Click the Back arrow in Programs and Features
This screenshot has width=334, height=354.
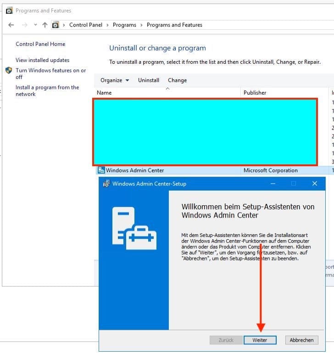click(11, 25)
